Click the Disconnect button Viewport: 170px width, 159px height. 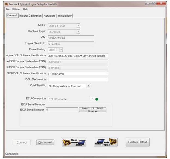pos(45,142)
